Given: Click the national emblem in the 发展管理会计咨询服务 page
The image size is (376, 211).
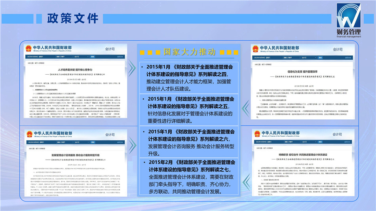Looking at the screenshot, I should click(x=30, y=134).
